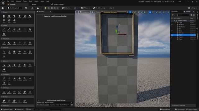Switch to the Bridge tab
The width and height of the screenshot is (199, 111).
pyautogui.click(x=34, y=4)
